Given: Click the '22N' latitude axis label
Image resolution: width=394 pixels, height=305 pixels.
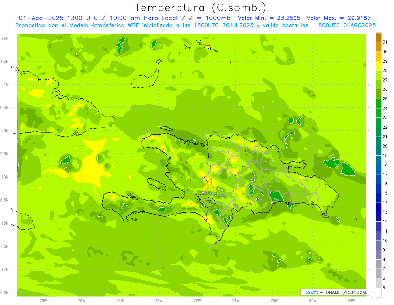Looking at the screenshot, I should click(5, 38).
